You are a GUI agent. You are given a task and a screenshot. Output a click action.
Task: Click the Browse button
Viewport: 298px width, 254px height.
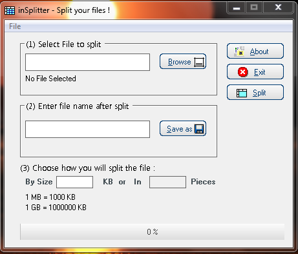click(183, 61)
